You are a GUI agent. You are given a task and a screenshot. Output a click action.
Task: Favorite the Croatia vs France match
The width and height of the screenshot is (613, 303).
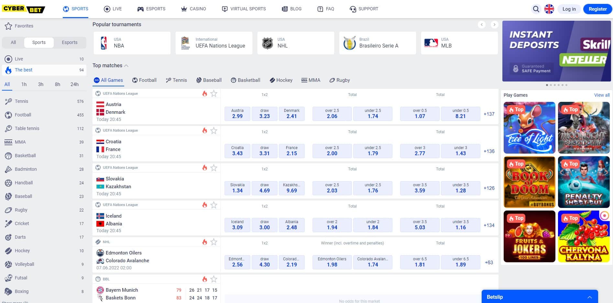click(x=214, y=131)
